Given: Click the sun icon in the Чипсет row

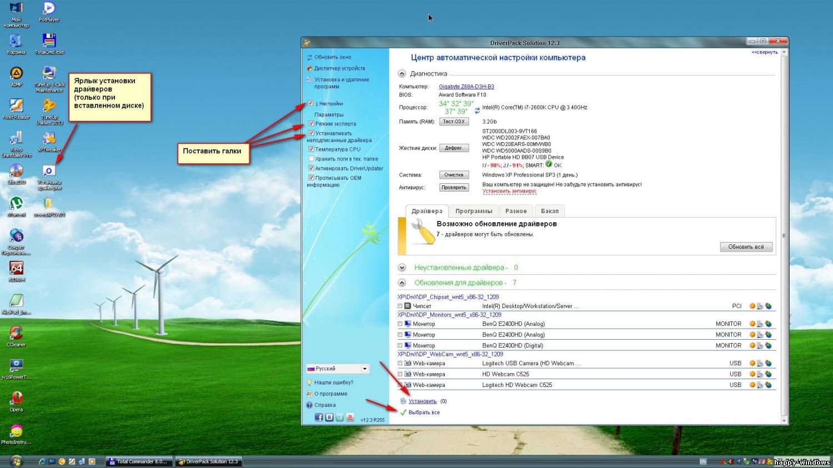Looking at the screenshot, I should (752, 306).
